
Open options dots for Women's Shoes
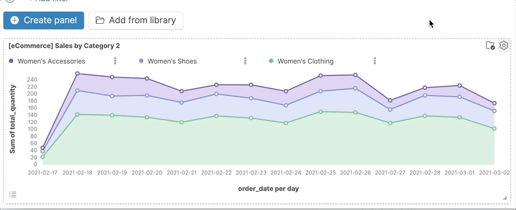[x=245, y=61]
